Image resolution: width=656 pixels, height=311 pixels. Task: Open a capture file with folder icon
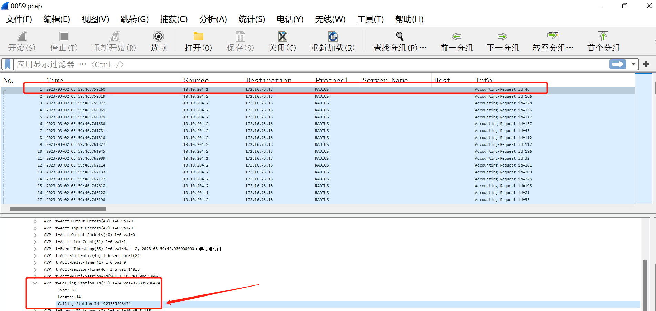(x=198, y=37)
